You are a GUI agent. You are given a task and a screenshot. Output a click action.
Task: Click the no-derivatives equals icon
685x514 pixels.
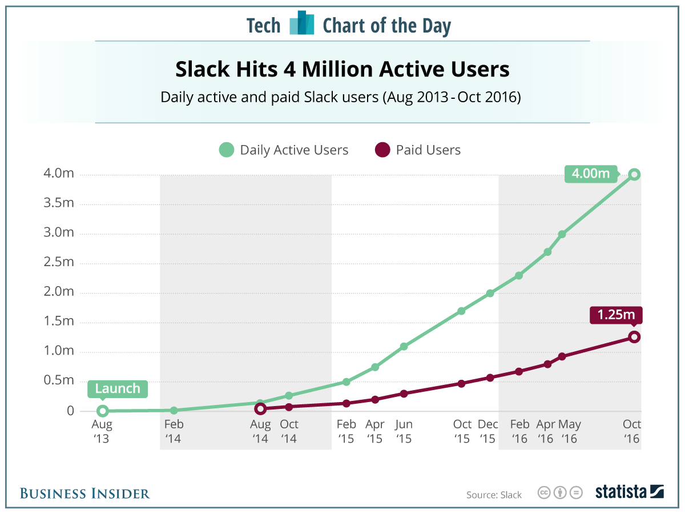click(577, 493)
